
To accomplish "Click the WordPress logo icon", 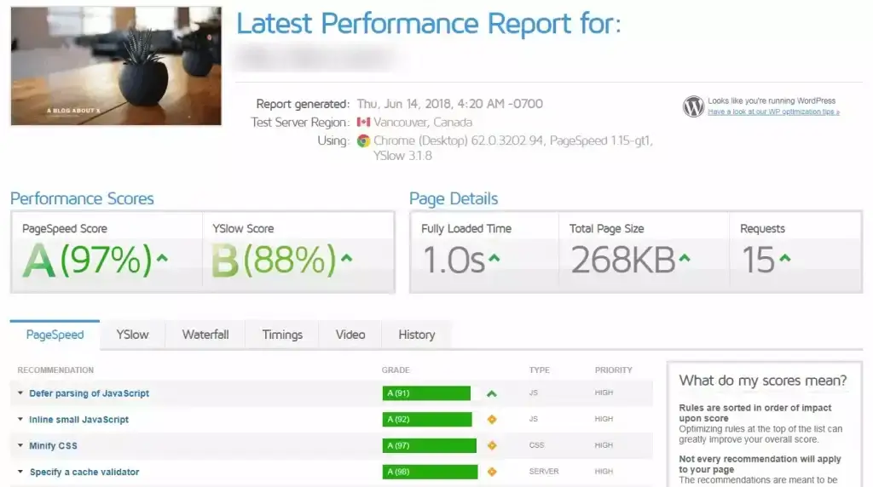I will coord(693,106).
